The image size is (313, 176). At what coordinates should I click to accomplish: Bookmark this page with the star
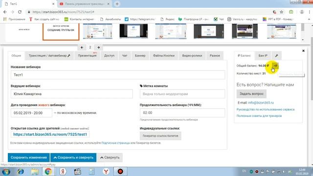(x=282, y=12)
